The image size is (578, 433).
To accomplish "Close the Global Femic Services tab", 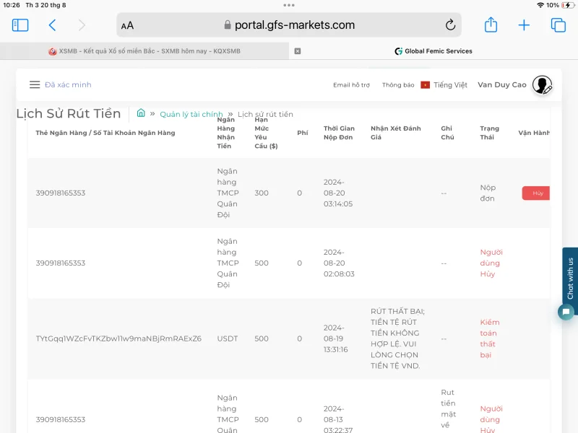I will [x=298, y=51].
